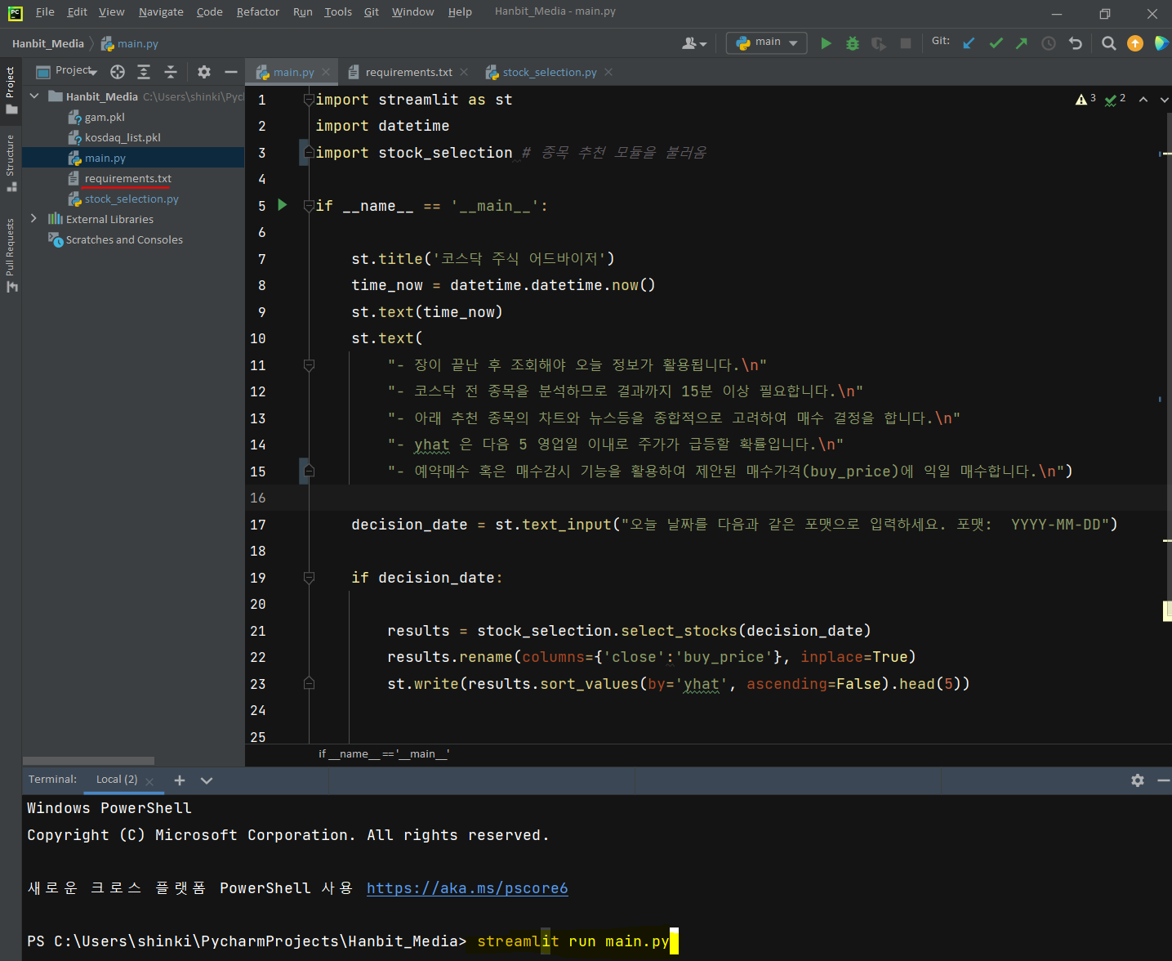Hide the Project tool window

click(x=231, y=72)
